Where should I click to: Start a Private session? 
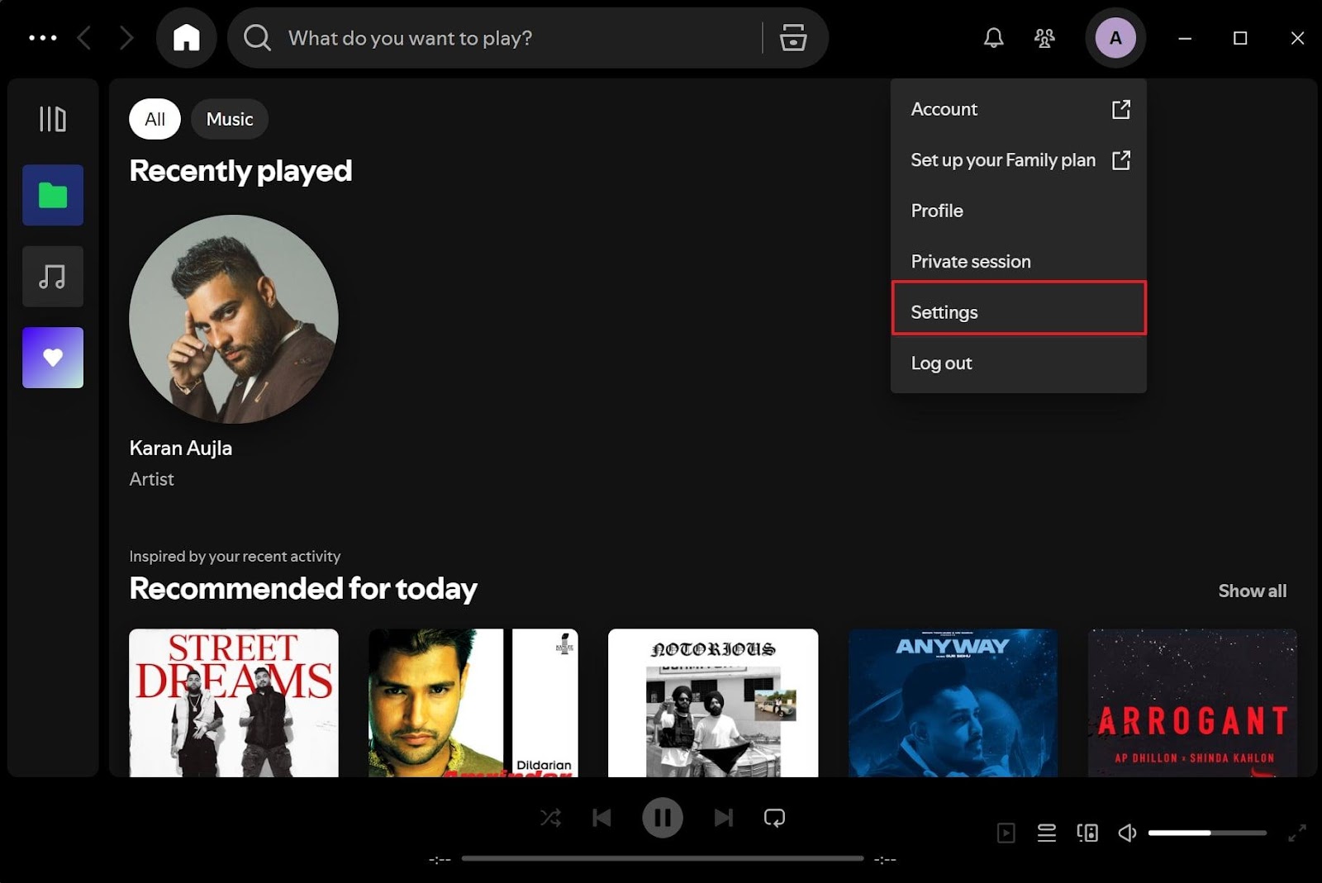1019,262
